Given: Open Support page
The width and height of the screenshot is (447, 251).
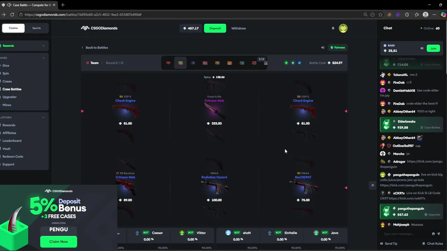Looking at the screenshot, I should coord(8,164).
